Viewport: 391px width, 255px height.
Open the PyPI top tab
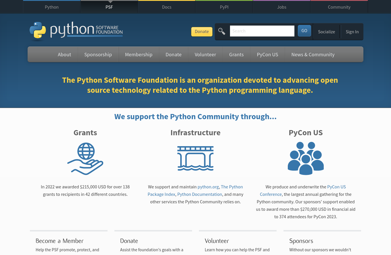click(224, 7)
